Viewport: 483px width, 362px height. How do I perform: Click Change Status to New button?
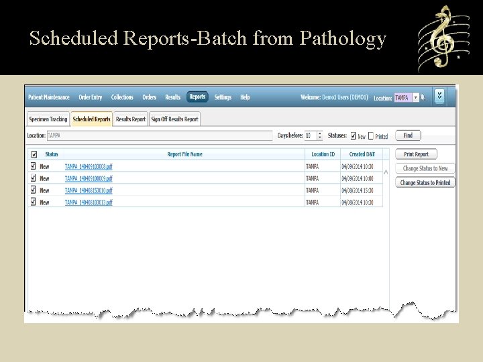pyautogui.click(x=425, y=168)
